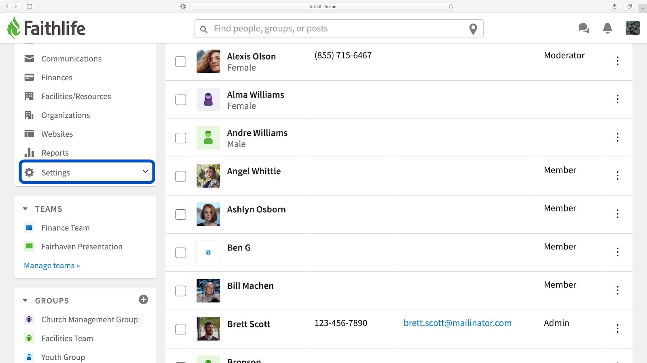Collapse the Groups section
Image resolution: width=647 pixels, height=363 pixels.
tap(25, 300)
